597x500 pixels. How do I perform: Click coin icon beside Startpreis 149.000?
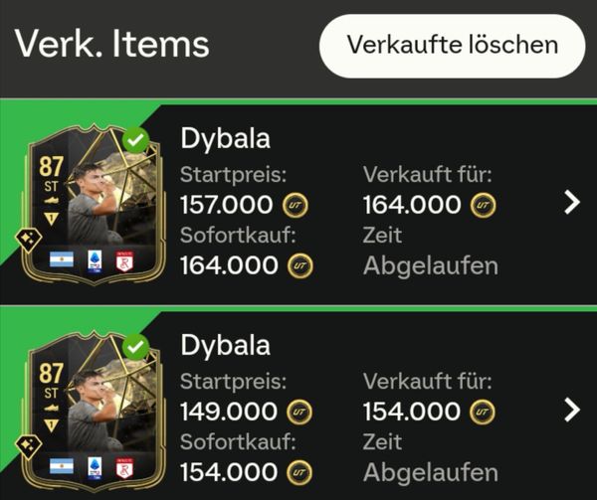(x=298, y=412)
